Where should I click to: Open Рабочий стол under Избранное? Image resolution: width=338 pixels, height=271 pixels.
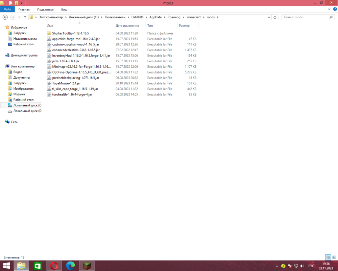[23, 44]
